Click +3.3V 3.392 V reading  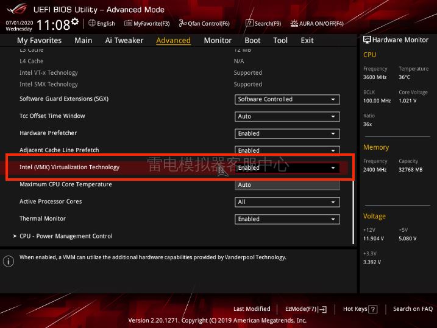[372, 262]
